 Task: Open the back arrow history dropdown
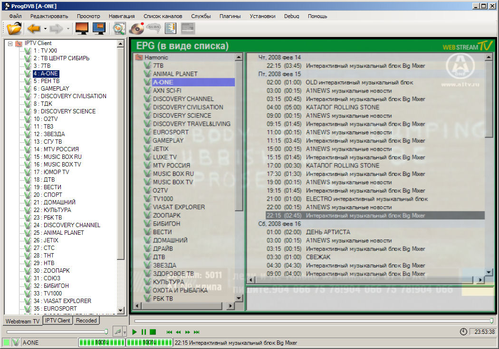[x=45, y=29]
